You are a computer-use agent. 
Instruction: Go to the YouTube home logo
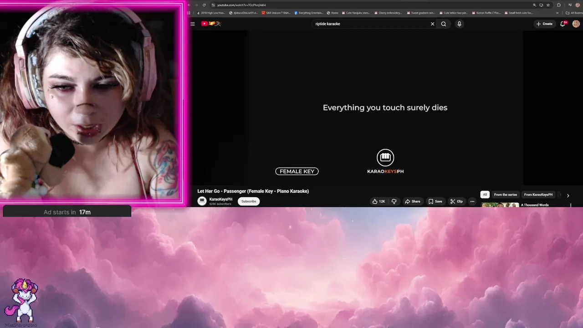coord(211,24)
